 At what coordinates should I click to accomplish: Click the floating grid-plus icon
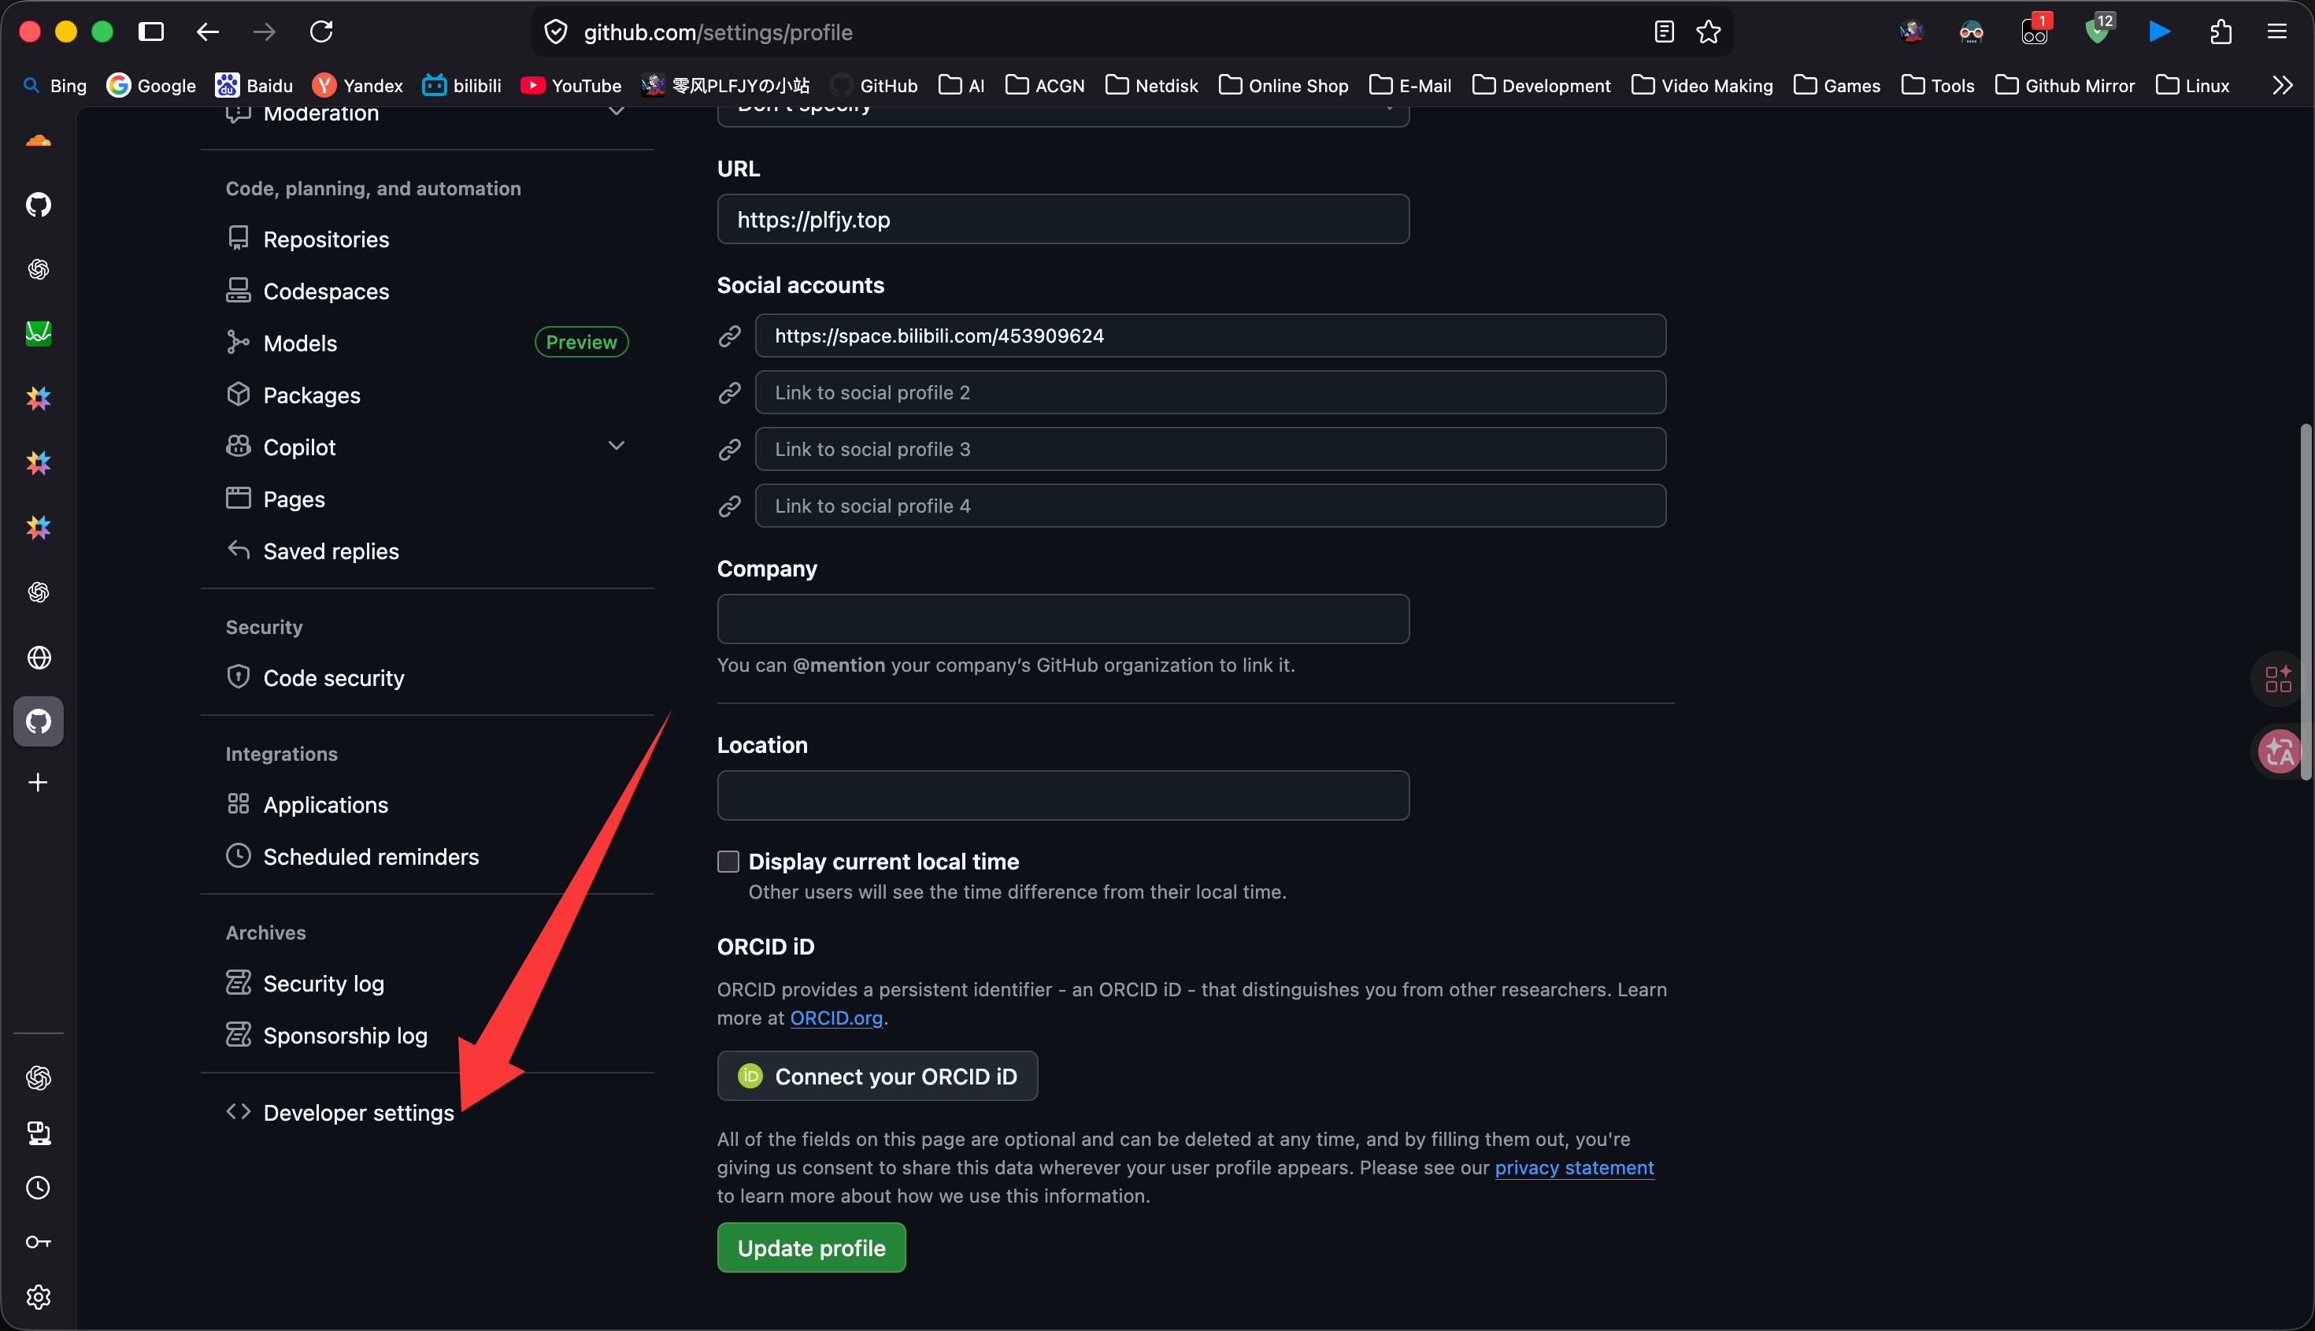click(2280, 678)
